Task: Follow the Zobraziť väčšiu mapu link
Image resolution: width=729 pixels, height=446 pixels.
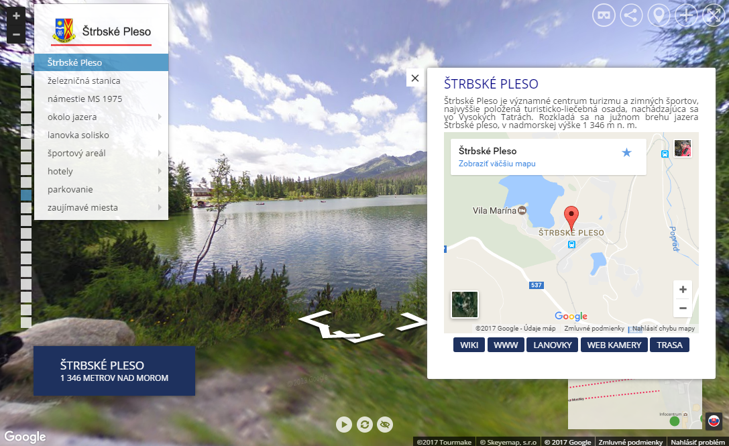Action: (x=497, y=164)
